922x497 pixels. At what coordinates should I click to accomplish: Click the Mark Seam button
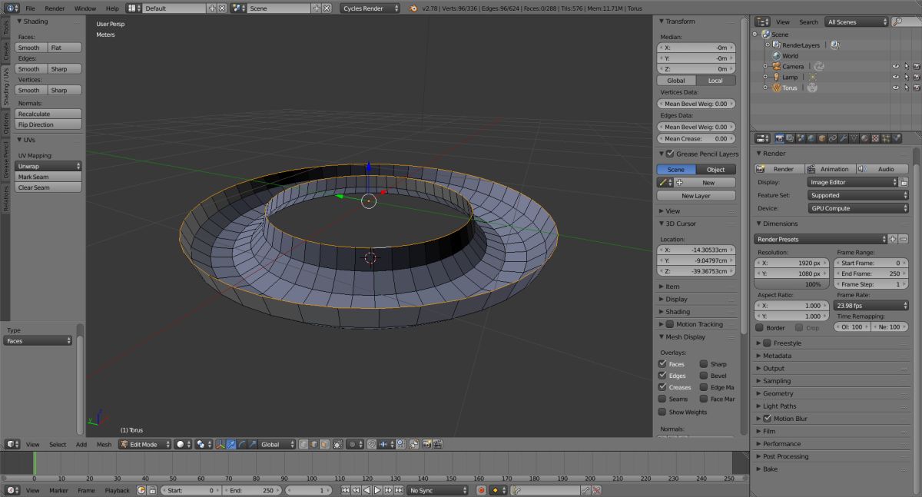pyautogui.click(x=48, y=177)
